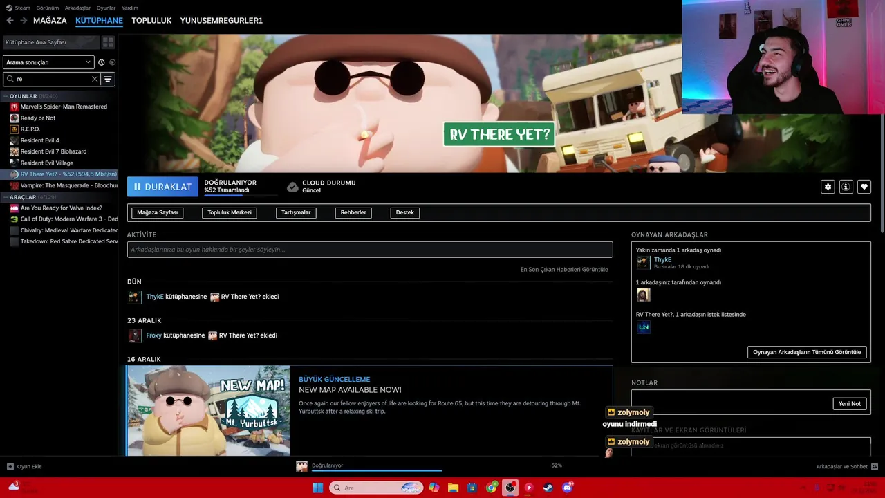Click avatar of friend who played before
The image size is (885, 498).
643,295
